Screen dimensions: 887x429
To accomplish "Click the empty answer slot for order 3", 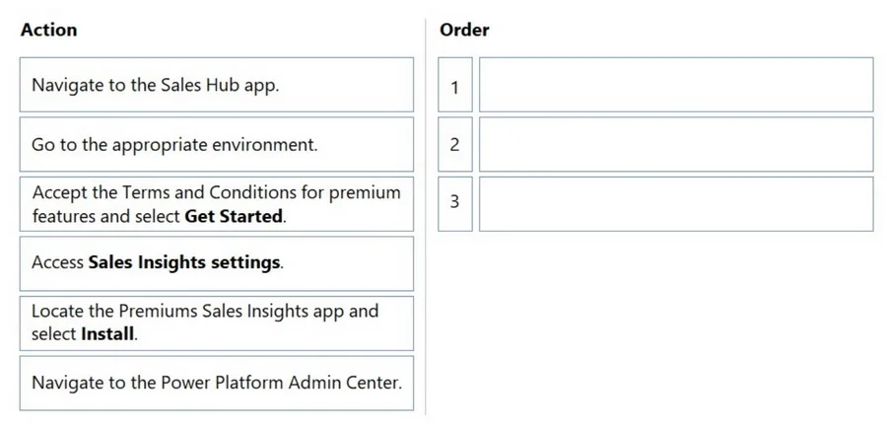I will (x=676, y=204).
